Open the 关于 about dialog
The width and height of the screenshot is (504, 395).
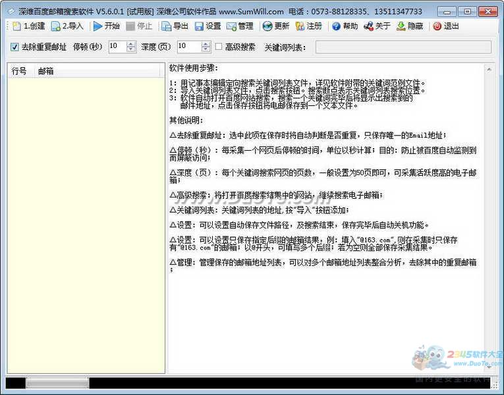[377, 26]
